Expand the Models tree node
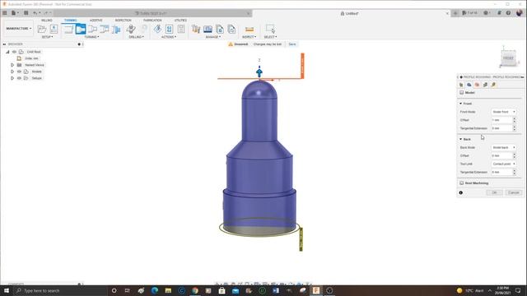This screenshot has width=527, height=296. (12, 72)
